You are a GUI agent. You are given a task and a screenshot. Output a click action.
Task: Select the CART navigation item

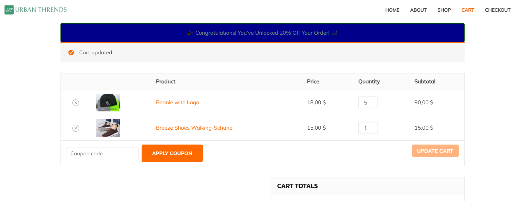468,10
